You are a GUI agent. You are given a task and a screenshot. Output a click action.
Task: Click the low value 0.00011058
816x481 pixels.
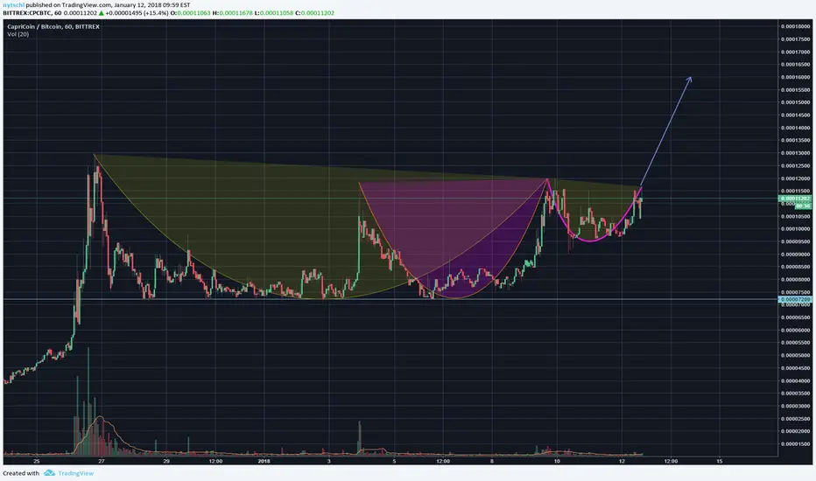click(x=276, y=12)
